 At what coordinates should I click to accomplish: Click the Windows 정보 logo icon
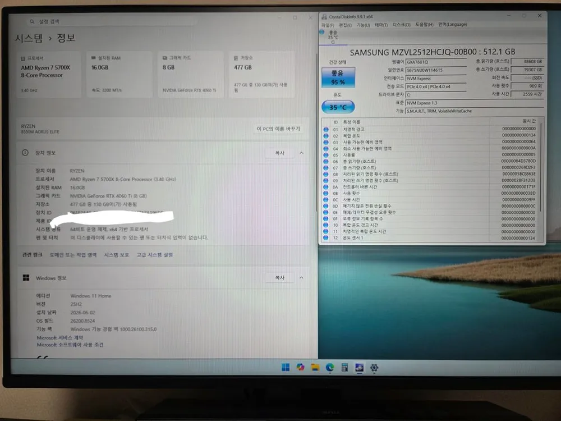26,278
